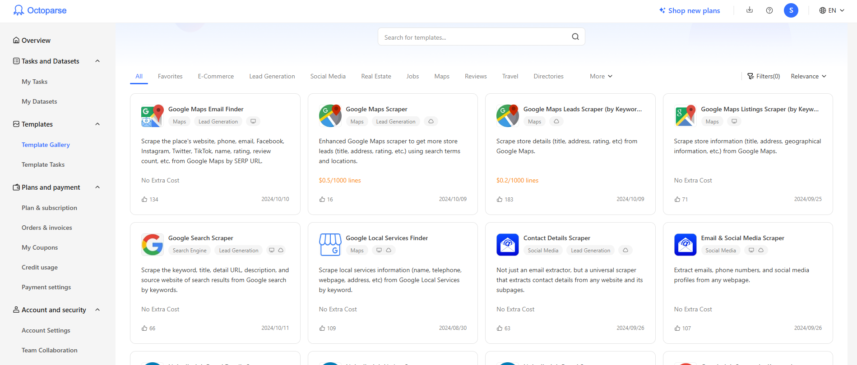
Task: Like Google Maps Email Finder thumbs-up
Action: (144, 199)
